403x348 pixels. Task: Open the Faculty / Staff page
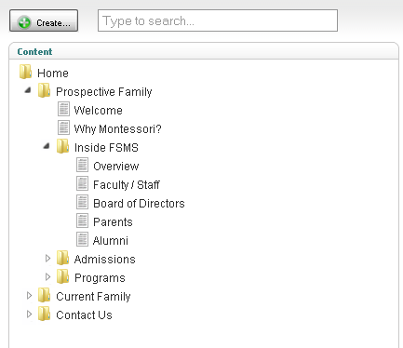tap(127, 185)
